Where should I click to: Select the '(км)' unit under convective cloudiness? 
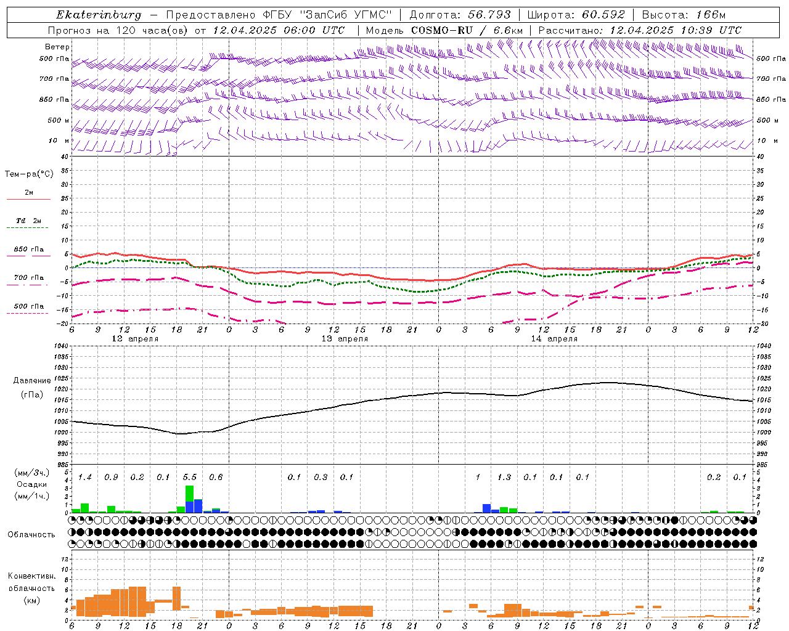[x=31, y=600]
